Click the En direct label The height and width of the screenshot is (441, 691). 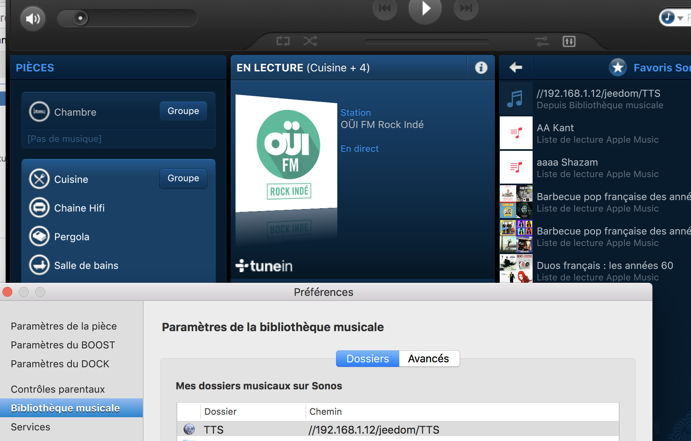pos(359,148)
